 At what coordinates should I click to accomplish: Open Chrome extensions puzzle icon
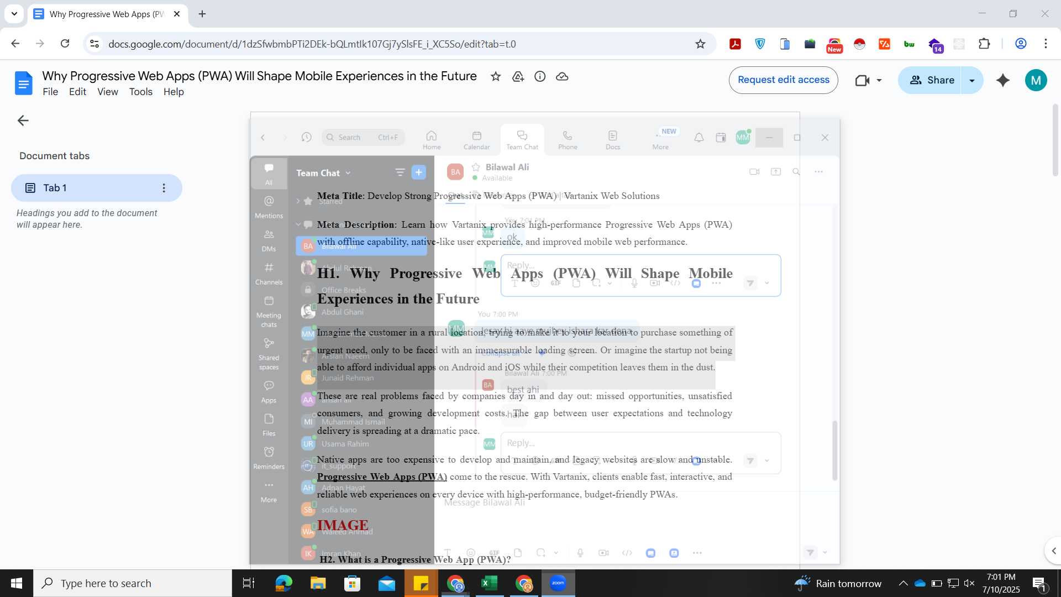click(x=984, y=44)
